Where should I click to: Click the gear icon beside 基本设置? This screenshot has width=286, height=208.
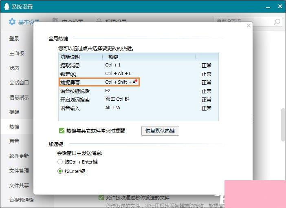point(12,22)
